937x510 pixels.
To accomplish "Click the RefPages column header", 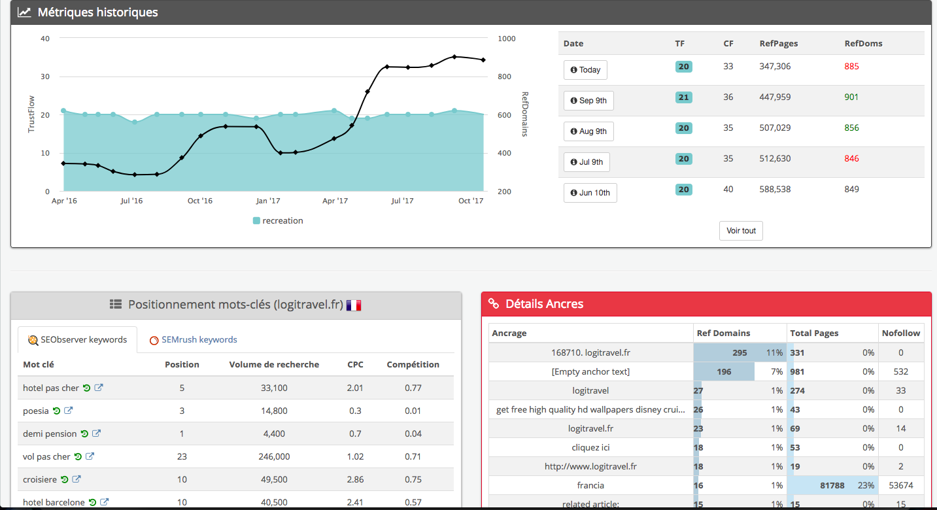I will [x=778, y=44].
